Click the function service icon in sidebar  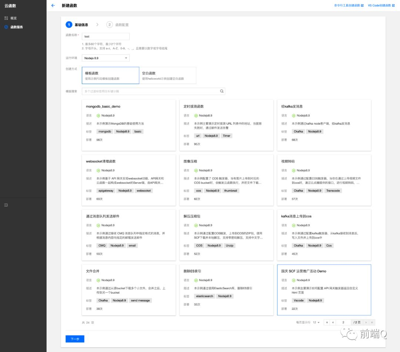click(x=6, y=27)
